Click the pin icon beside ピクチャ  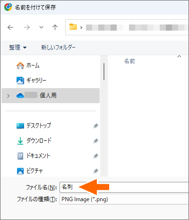click(x=95, y=171)
